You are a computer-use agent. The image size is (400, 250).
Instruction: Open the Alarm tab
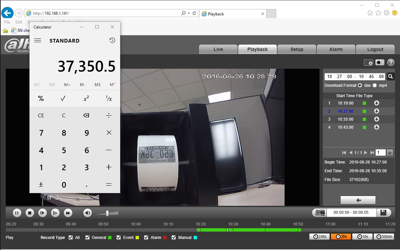(x=336, y=49)
